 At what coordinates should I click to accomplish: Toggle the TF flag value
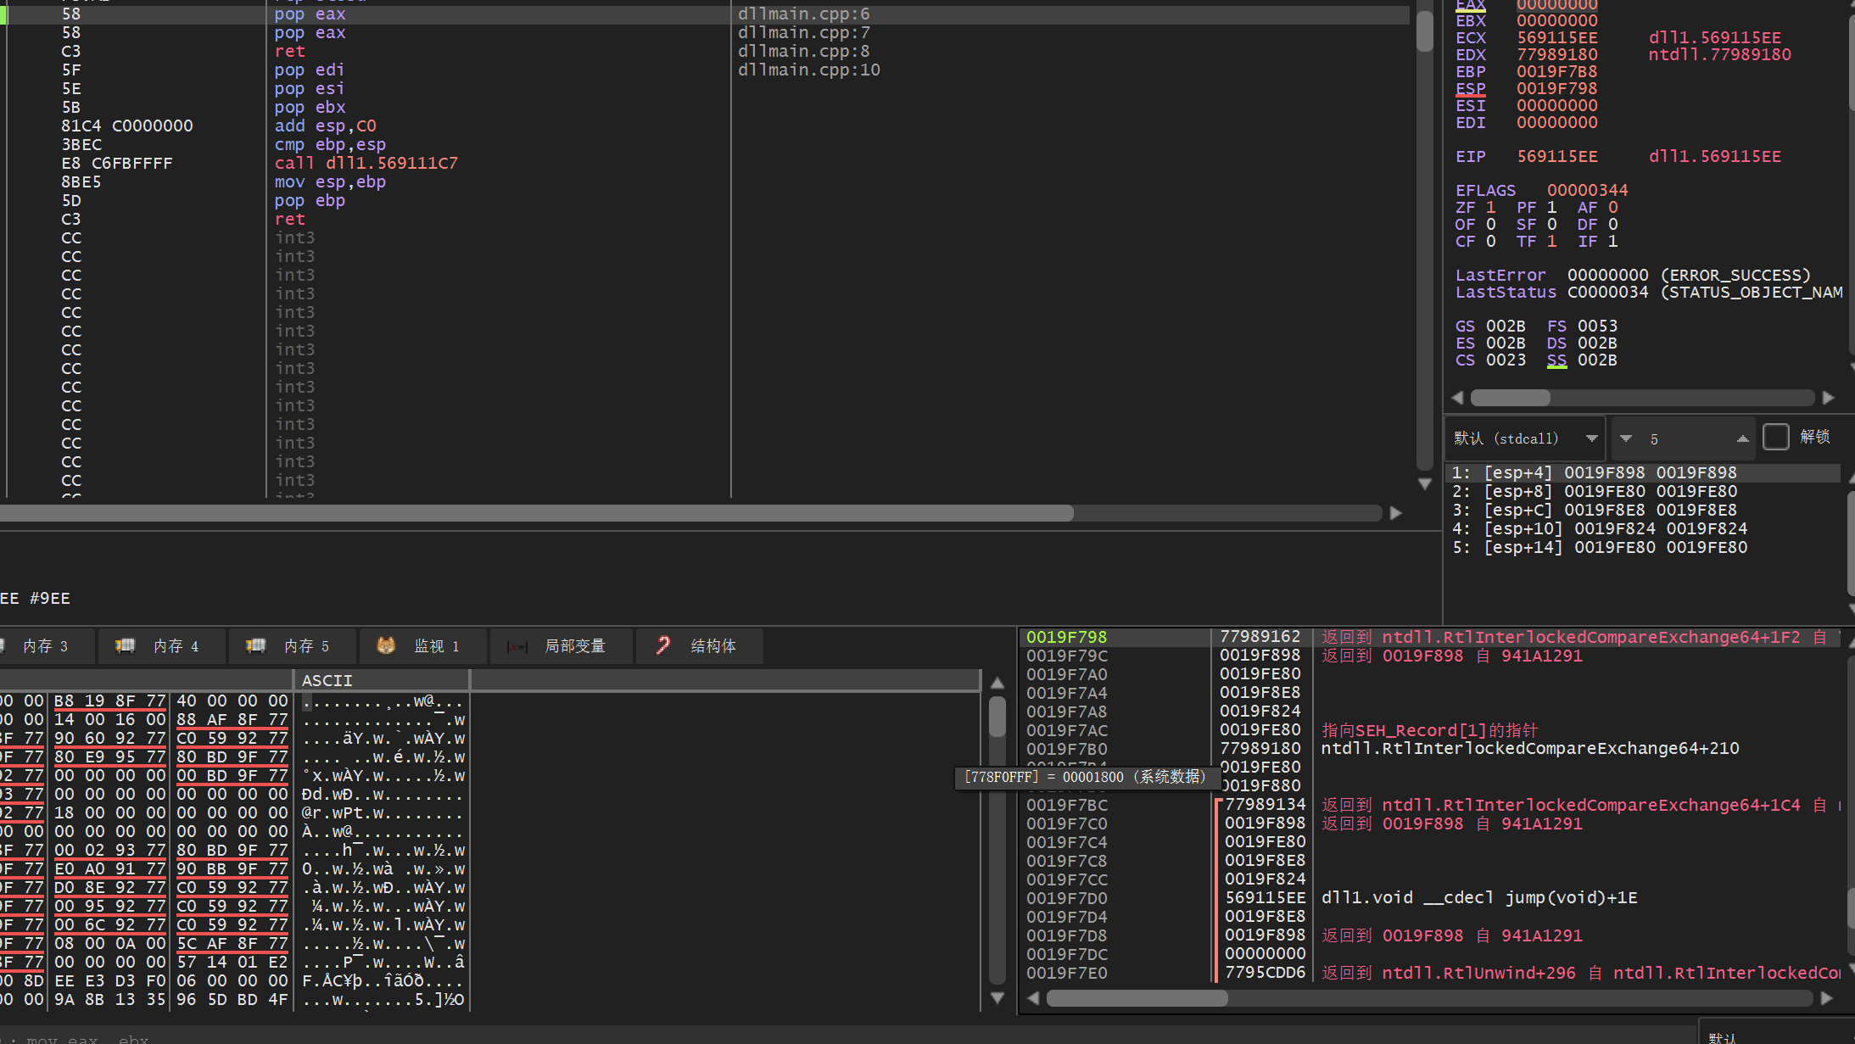pos(1551,242)
